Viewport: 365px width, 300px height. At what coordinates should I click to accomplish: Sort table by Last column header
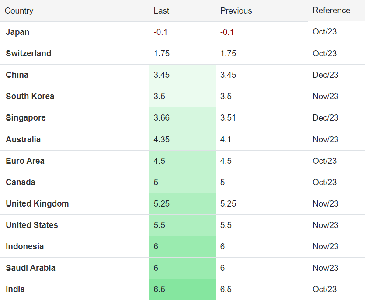[161, 10]
